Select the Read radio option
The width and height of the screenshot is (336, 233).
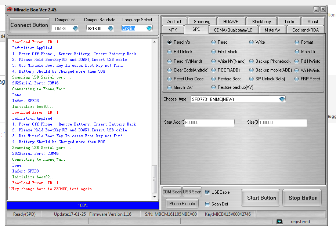(x=213, y=42)
